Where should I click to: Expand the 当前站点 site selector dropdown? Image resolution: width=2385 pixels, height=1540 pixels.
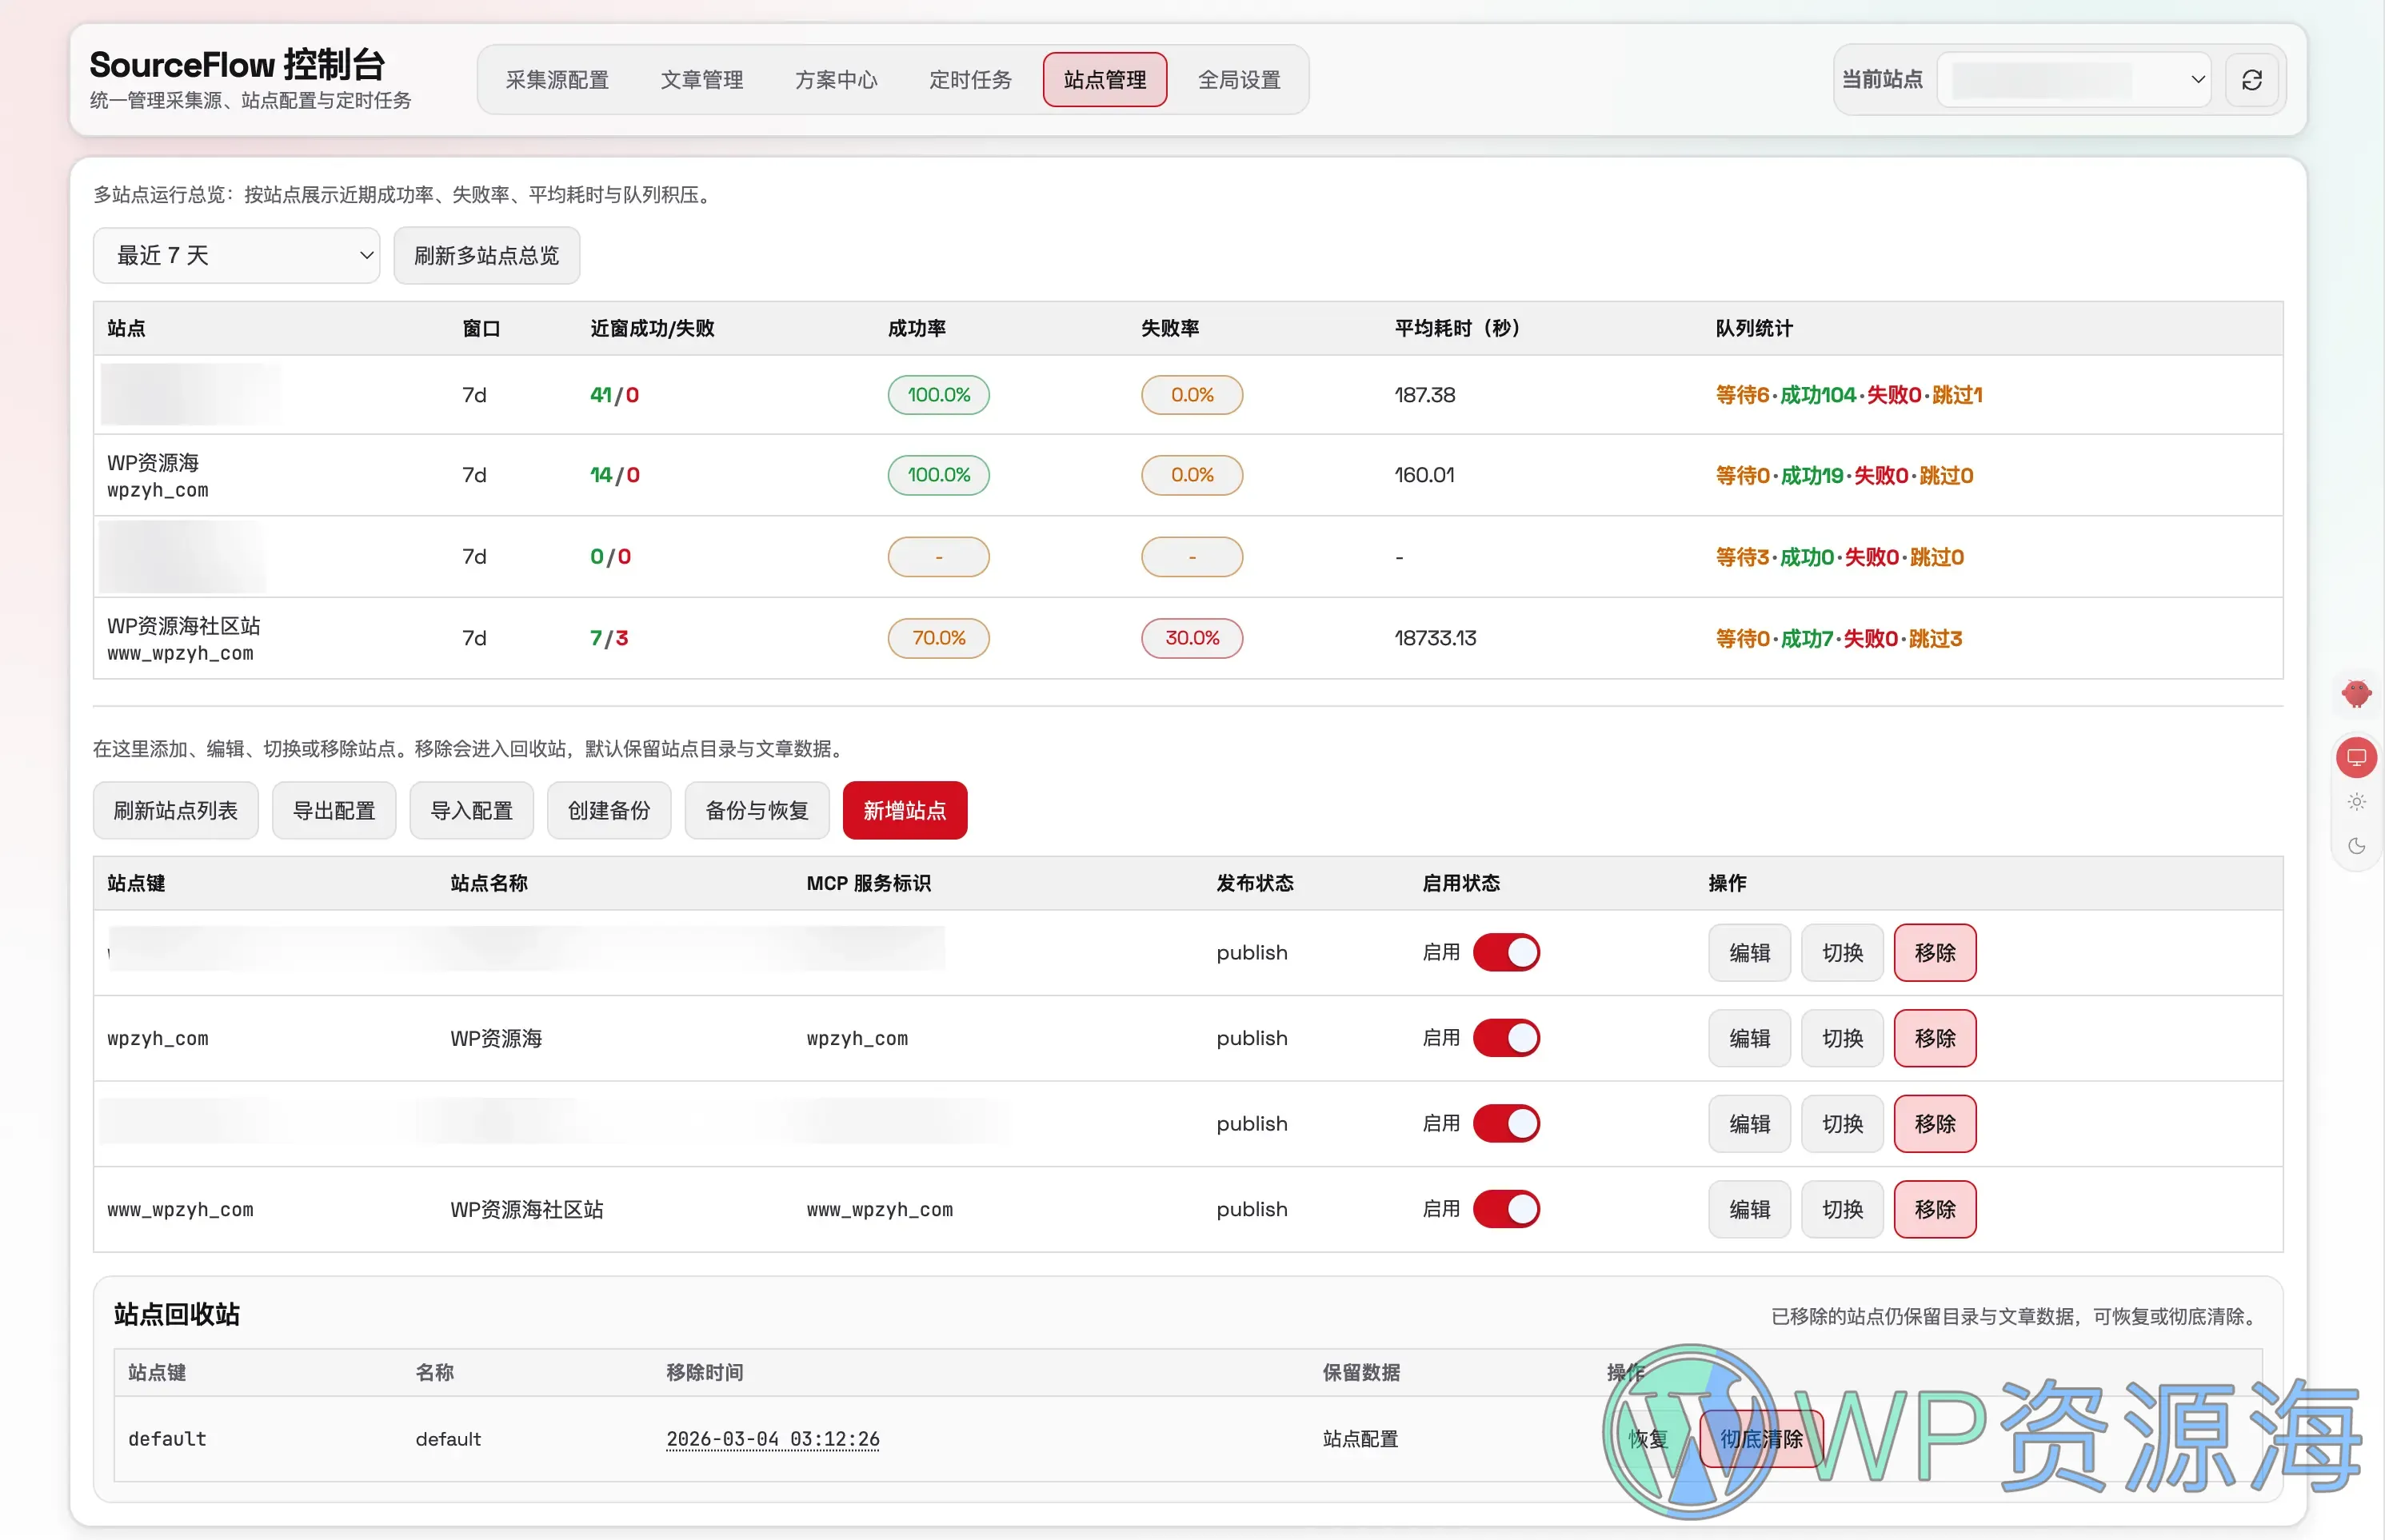(2072, 79)
